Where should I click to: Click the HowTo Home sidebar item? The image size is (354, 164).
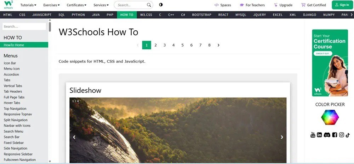[24, 45]
